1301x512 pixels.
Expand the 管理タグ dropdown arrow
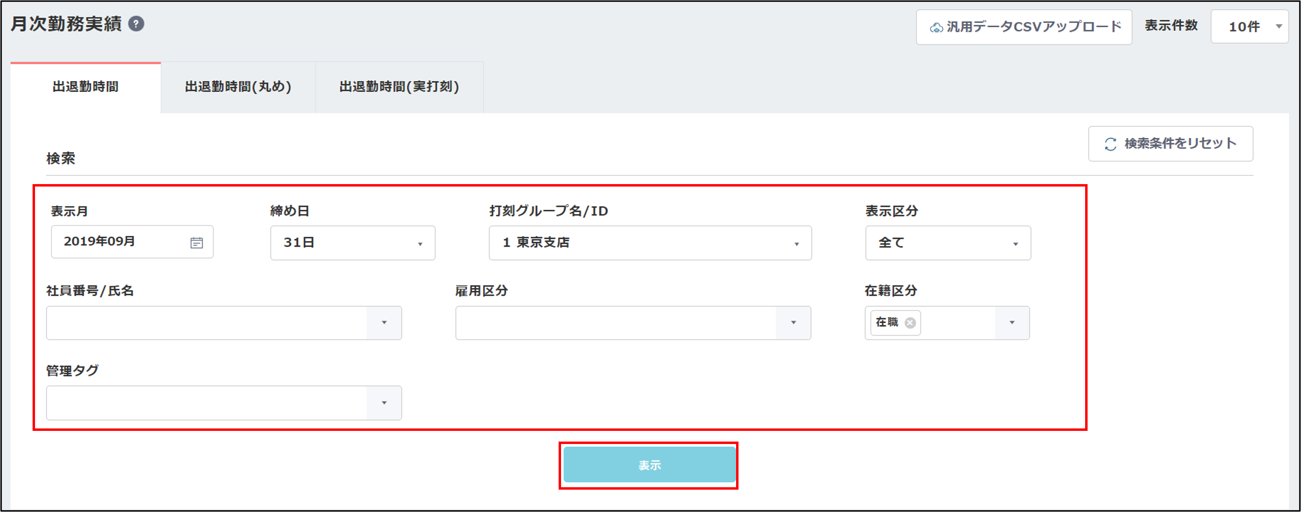pyautogui.click(x=384, y=403)
